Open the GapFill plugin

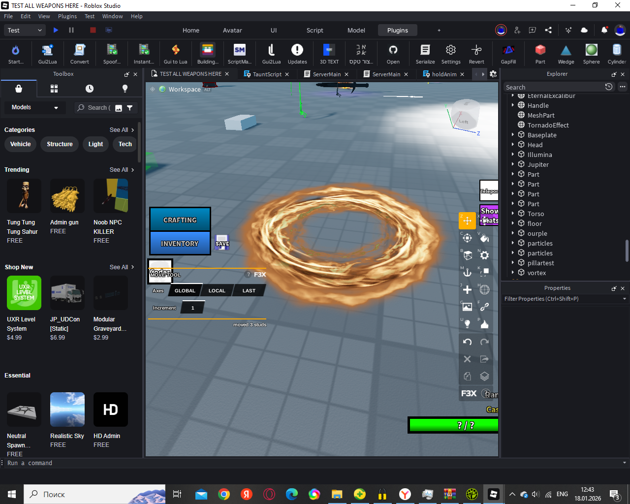508,54
